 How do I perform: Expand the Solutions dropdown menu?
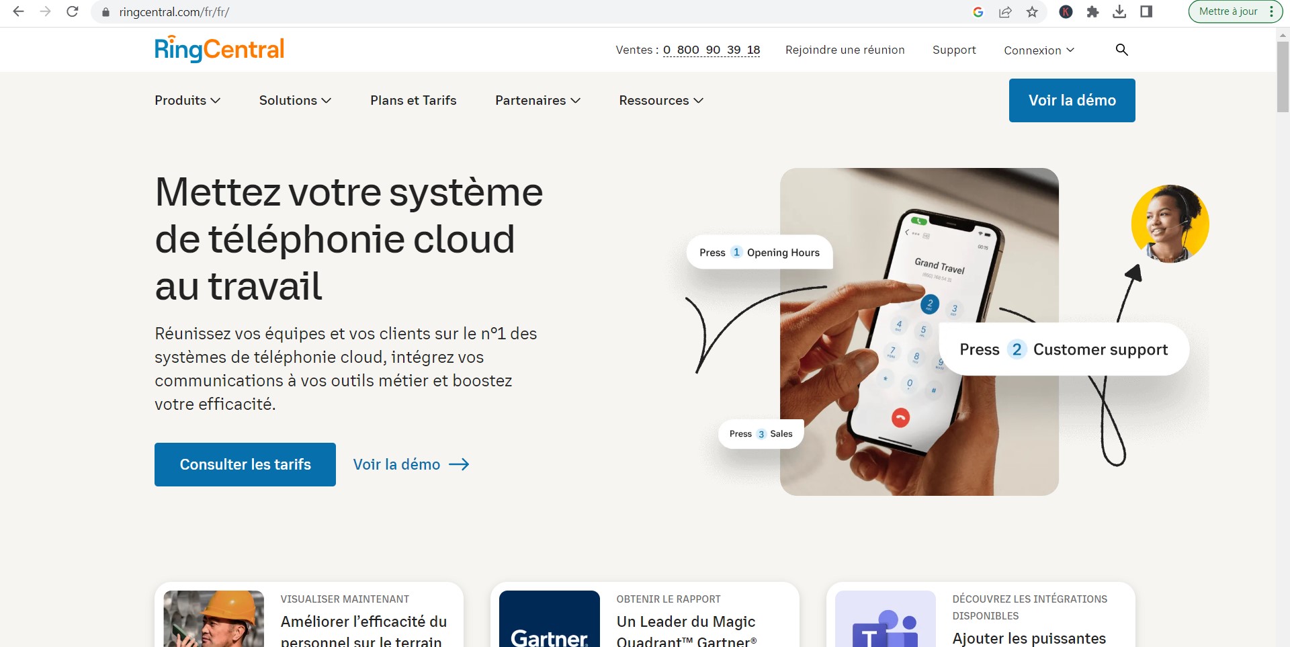point(295,100)
